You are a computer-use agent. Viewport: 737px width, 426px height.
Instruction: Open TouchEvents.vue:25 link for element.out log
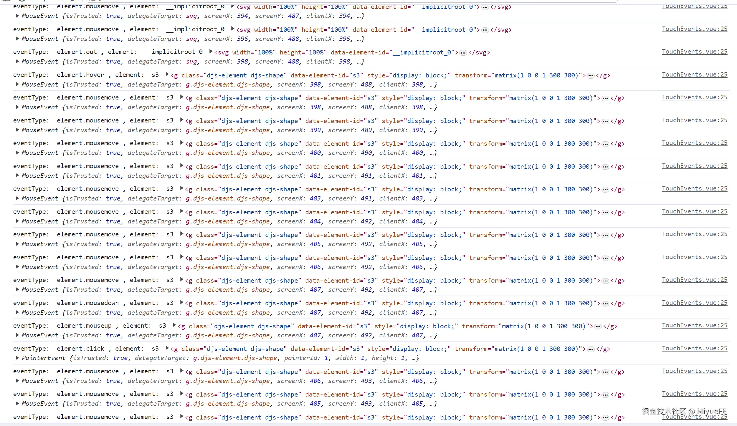coord(694,52)
